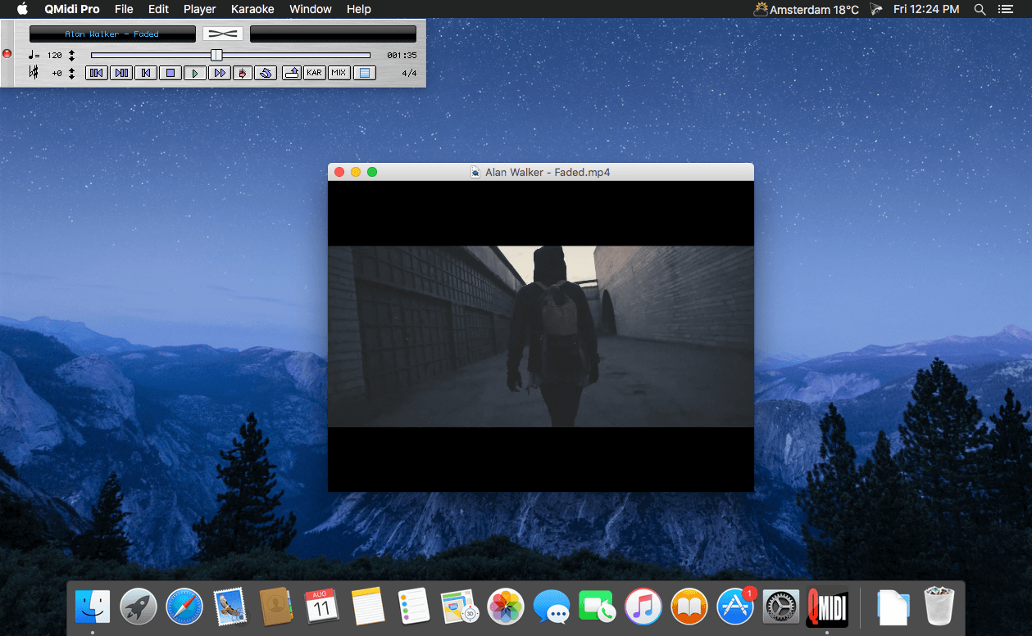Screen dimensions: 1032x636
Task: Open System Preferences from the Dock
Action: (x=781, y=607)
